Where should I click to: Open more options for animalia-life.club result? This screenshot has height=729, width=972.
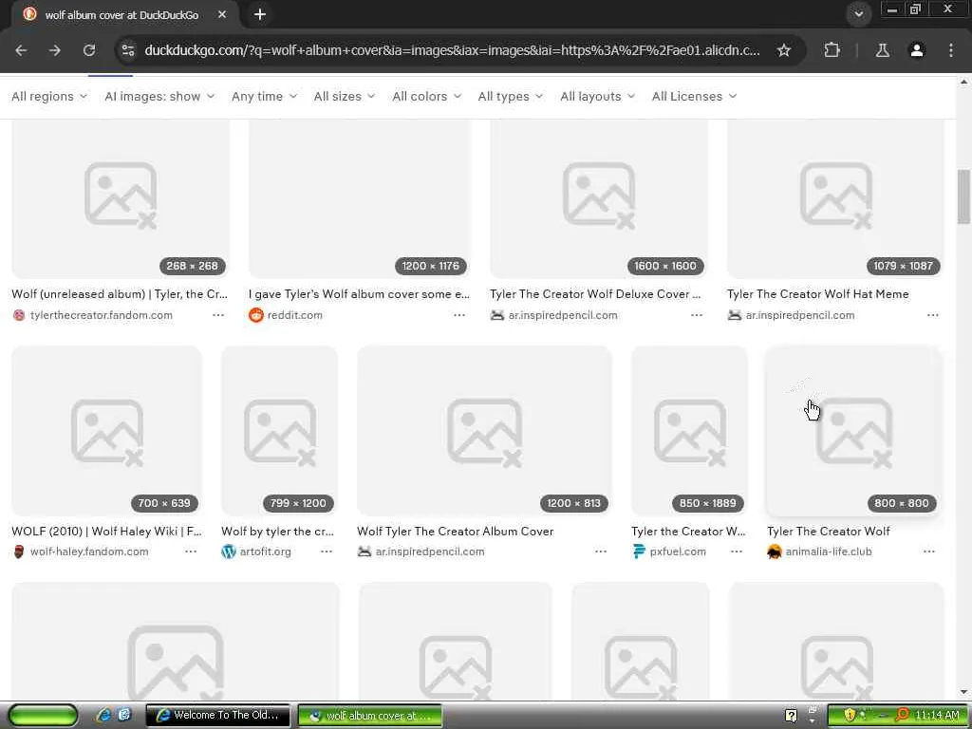tap(928, 551)
